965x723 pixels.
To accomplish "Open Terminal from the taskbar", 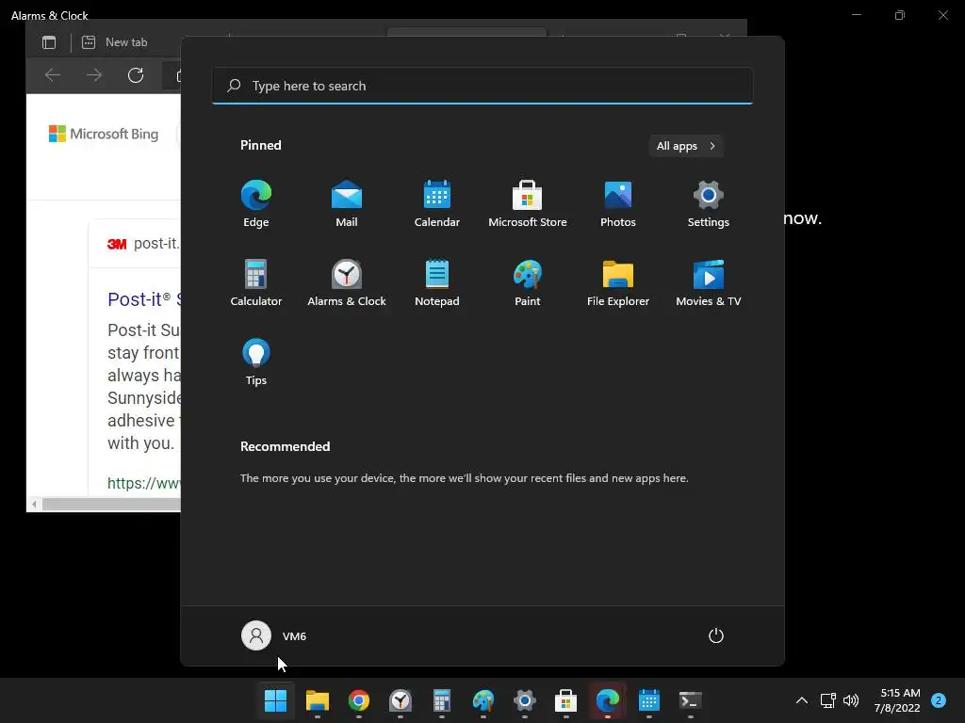I will (x=691, y=700).
